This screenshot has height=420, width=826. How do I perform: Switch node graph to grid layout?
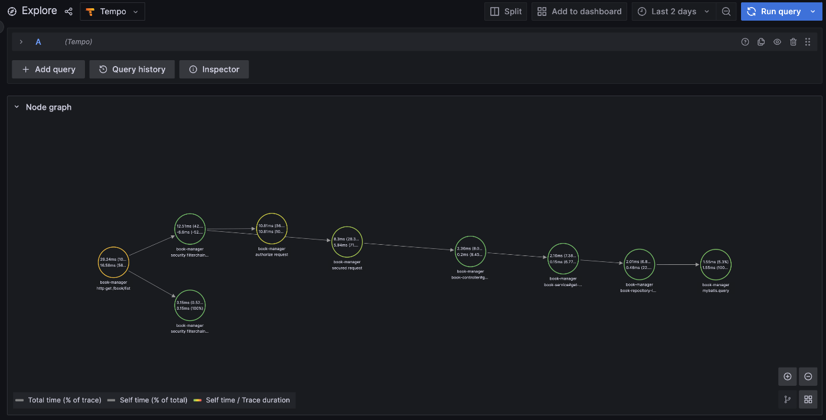[x=808, y=399]
